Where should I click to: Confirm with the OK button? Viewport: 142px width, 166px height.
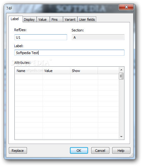click(79, 150)
